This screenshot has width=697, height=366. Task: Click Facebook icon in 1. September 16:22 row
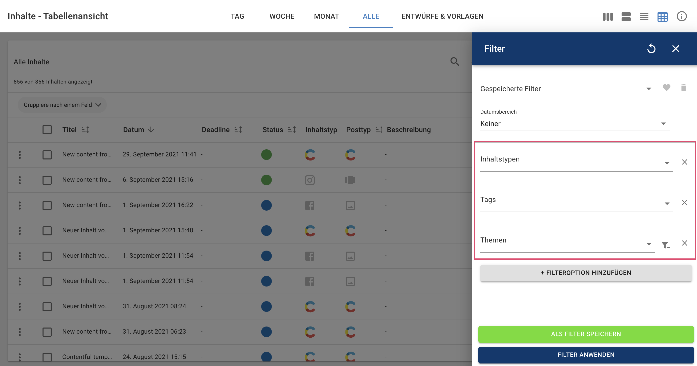[310, 205]
